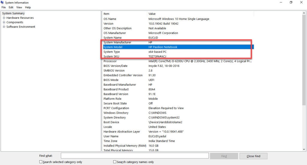Image resolution: width=307 pixels, height=165 pixels.
Task: Click the Insyde F.82 BIOS value
Action: pos(164,66)
